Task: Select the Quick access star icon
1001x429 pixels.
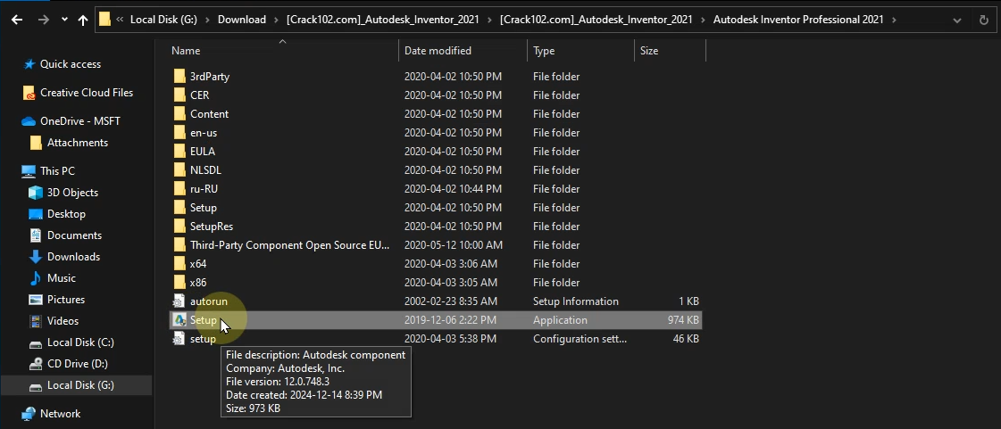Action: (29, 64)
